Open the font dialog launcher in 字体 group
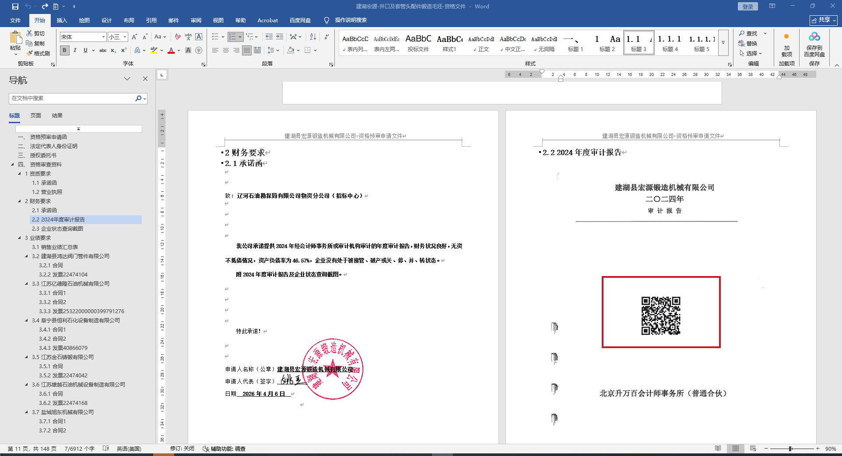This screenshot has height=456, width=842. pyautogui.click(x=203, y=65)
